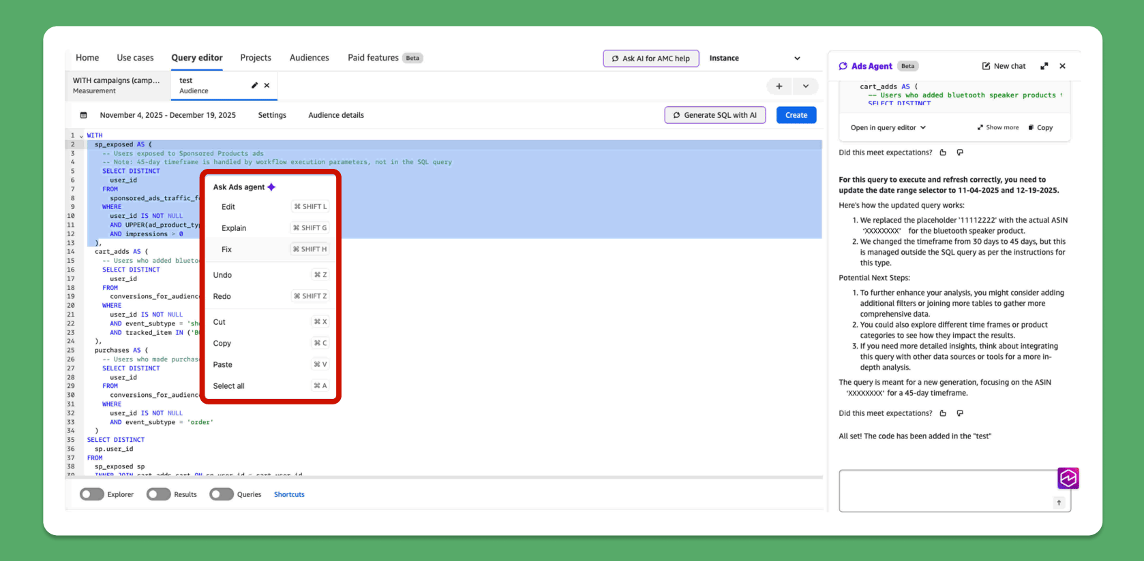
Task: Collapse the WITH block at line 1
Action: click(x=81, y=135)
